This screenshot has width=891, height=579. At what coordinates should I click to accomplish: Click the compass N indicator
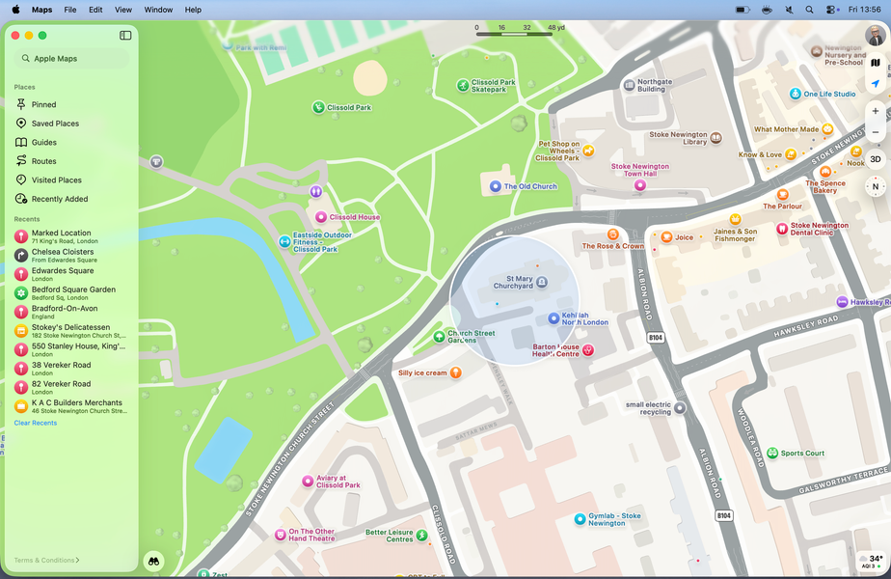tap(876, 186)
